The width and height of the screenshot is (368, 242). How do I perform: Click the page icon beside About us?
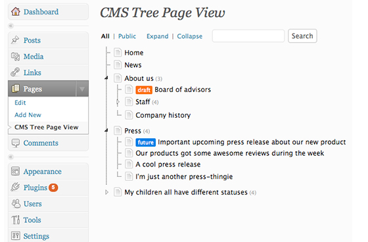point(118,78)
